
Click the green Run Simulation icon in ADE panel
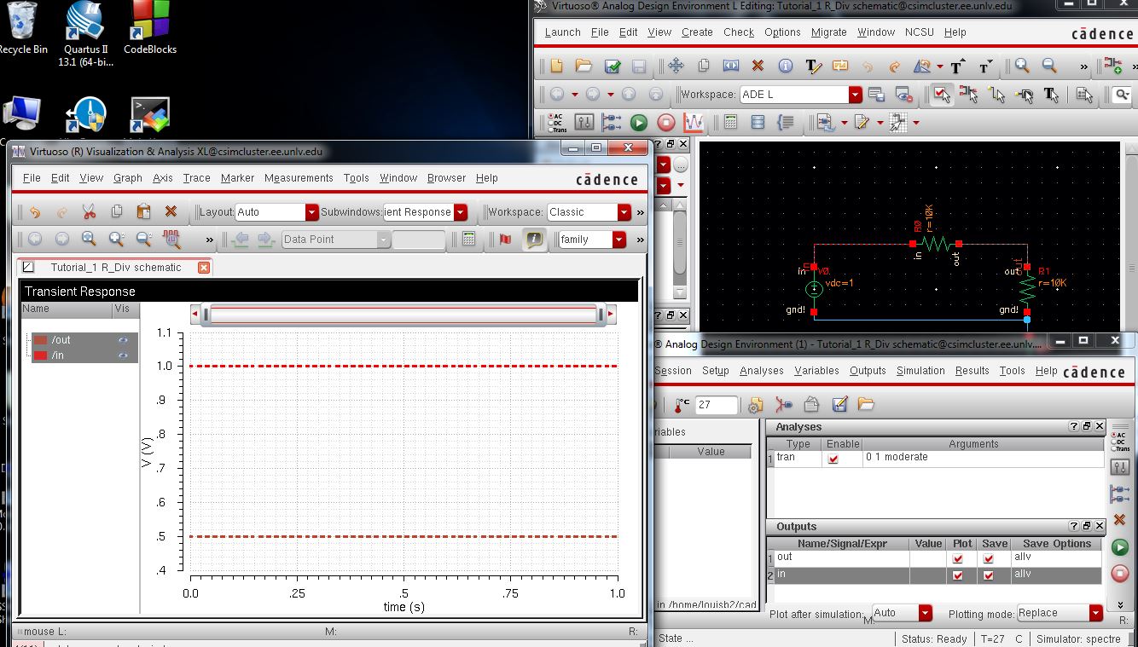point(1120,547)
